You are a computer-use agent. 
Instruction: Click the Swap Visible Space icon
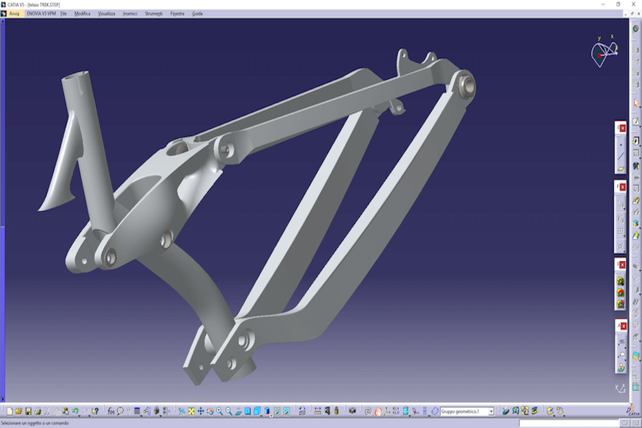(x=286, y=411)
